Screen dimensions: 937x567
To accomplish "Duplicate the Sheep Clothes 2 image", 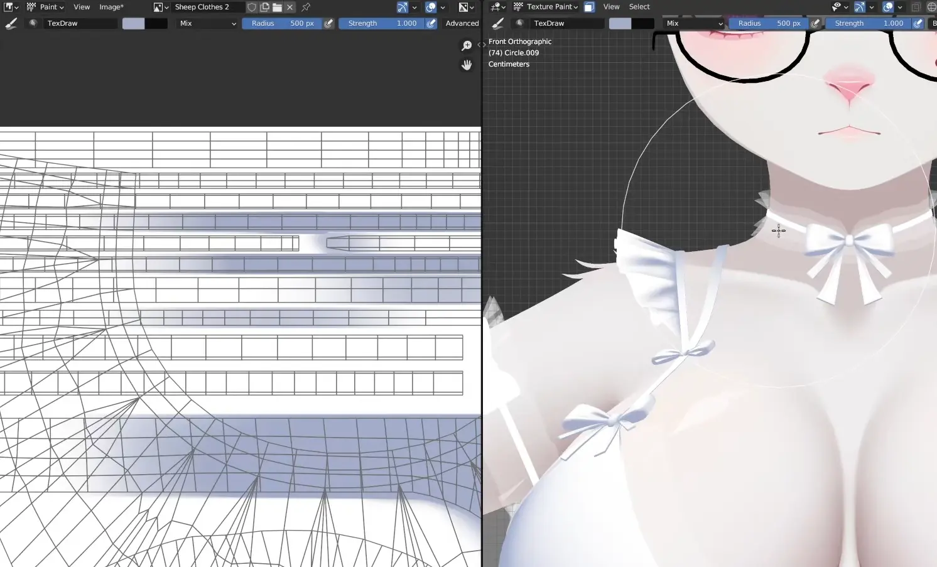I will coord(264,7).
